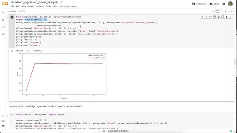Open the Edit menu
The width and height of the screenshot is (237, 133).
coord(18,6)
